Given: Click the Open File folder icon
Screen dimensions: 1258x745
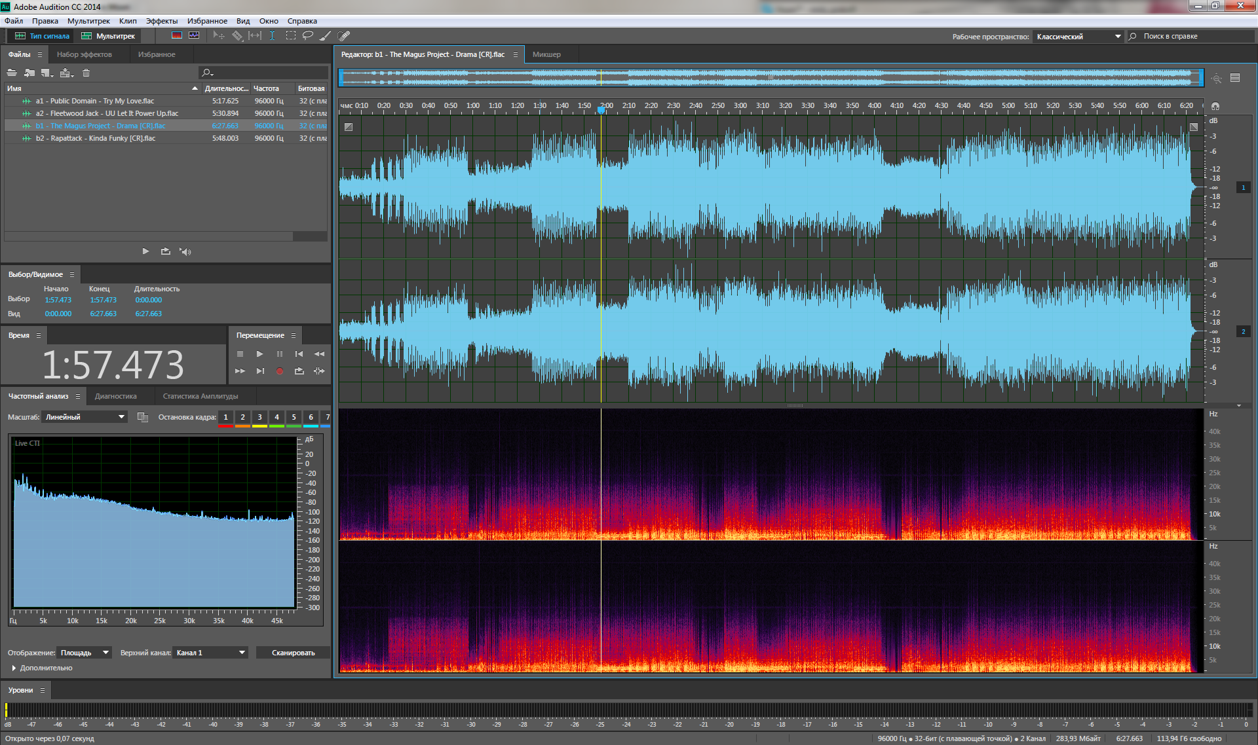Looking at the screenshot, I should 12,73.
